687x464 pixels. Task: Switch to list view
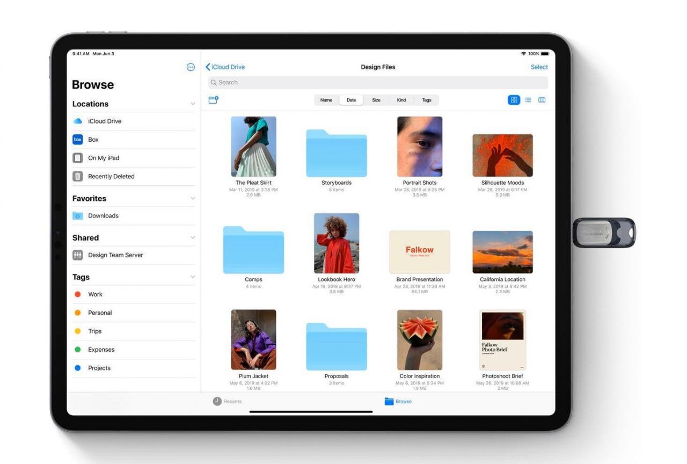528,100
